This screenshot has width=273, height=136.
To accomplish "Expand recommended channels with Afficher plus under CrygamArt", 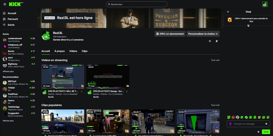I will [8, 121].
